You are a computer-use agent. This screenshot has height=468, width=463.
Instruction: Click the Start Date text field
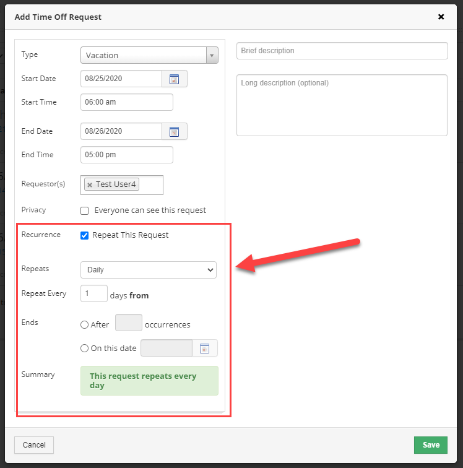pyautogui.click(x=121, y=79)
